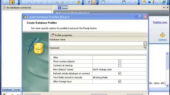
Task: Click the No database connected label
Action: pyautogui.click(x=19, y=8)
